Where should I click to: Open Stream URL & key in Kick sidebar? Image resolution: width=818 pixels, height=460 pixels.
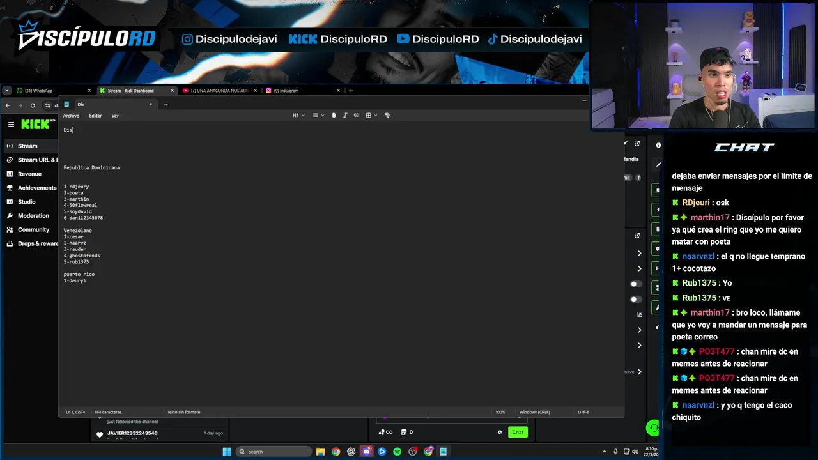click(31, 160)
